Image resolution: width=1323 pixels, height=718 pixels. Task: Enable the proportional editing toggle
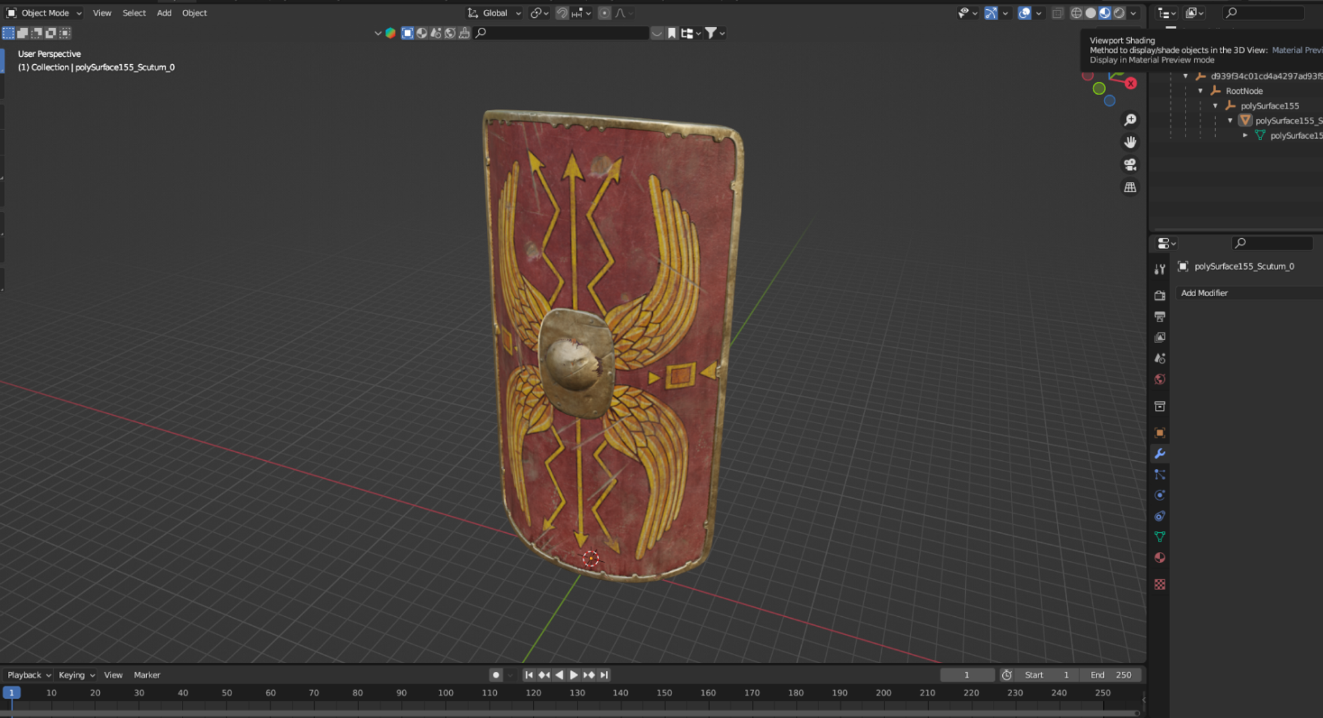[604, 13]
